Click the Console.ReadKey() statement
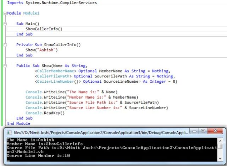Viewport: 227px width, 166px height. click(45, 113)
